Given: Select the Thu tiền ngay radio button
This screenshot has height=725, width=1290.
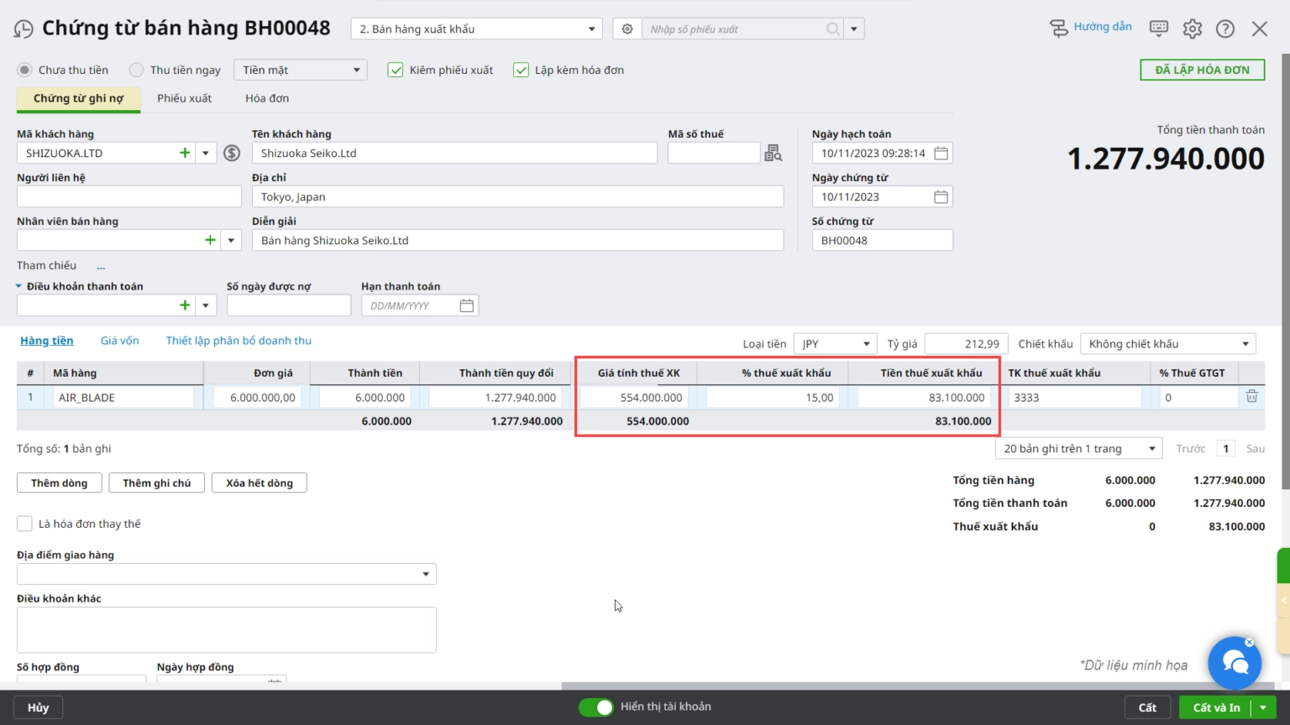Looking at the screenshot, I should [x=136, y=70].
